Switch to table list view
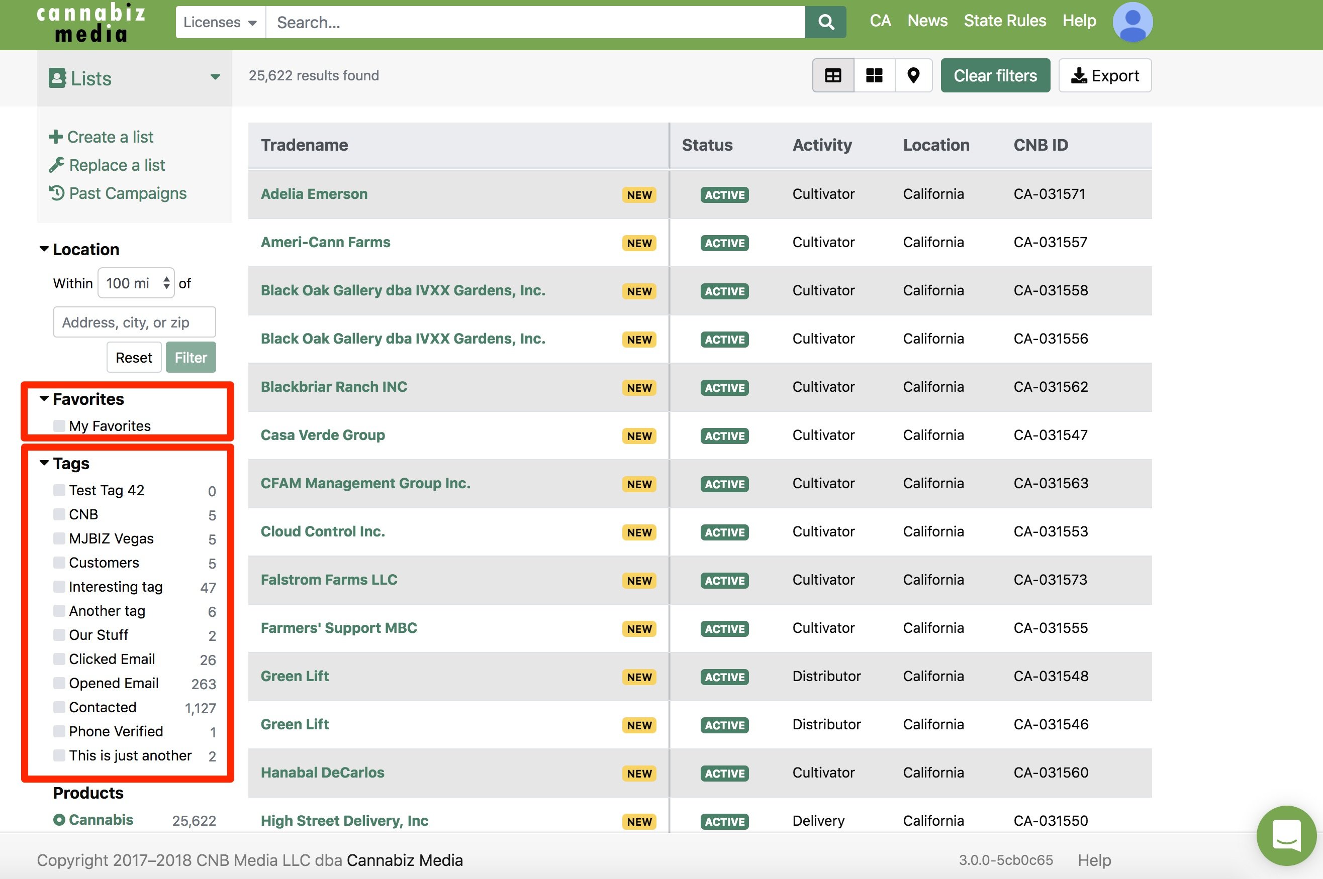Image resolution: width=1323 pixels, height=879 pixels. click(833, 76)
